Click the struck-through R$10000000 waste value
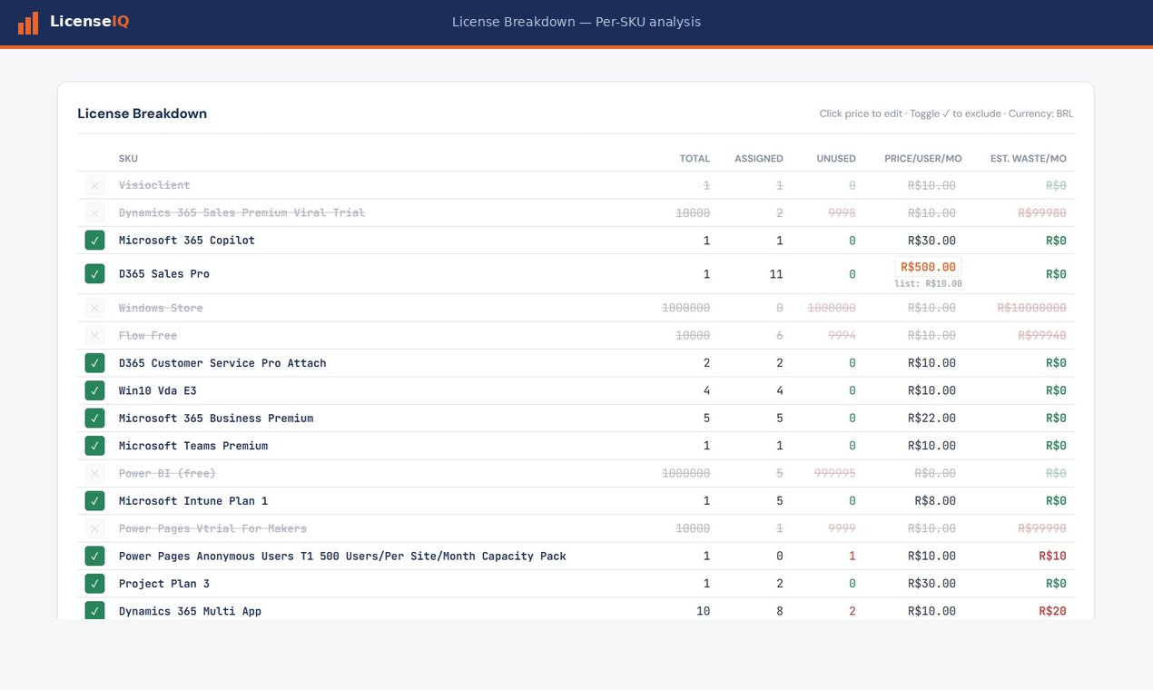This screenshot has height=690, width=1153. coord(1032,308)
